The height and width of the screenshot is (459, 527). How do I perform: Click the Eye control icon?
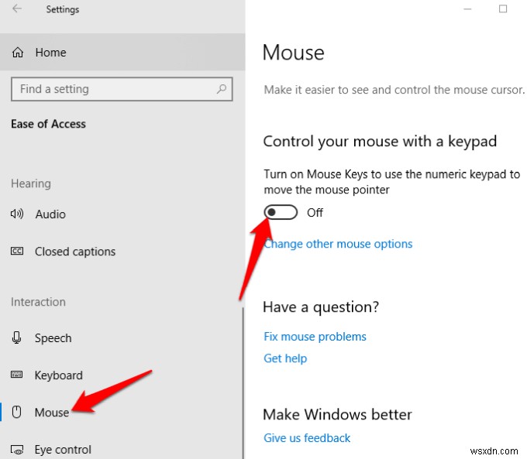17,450
